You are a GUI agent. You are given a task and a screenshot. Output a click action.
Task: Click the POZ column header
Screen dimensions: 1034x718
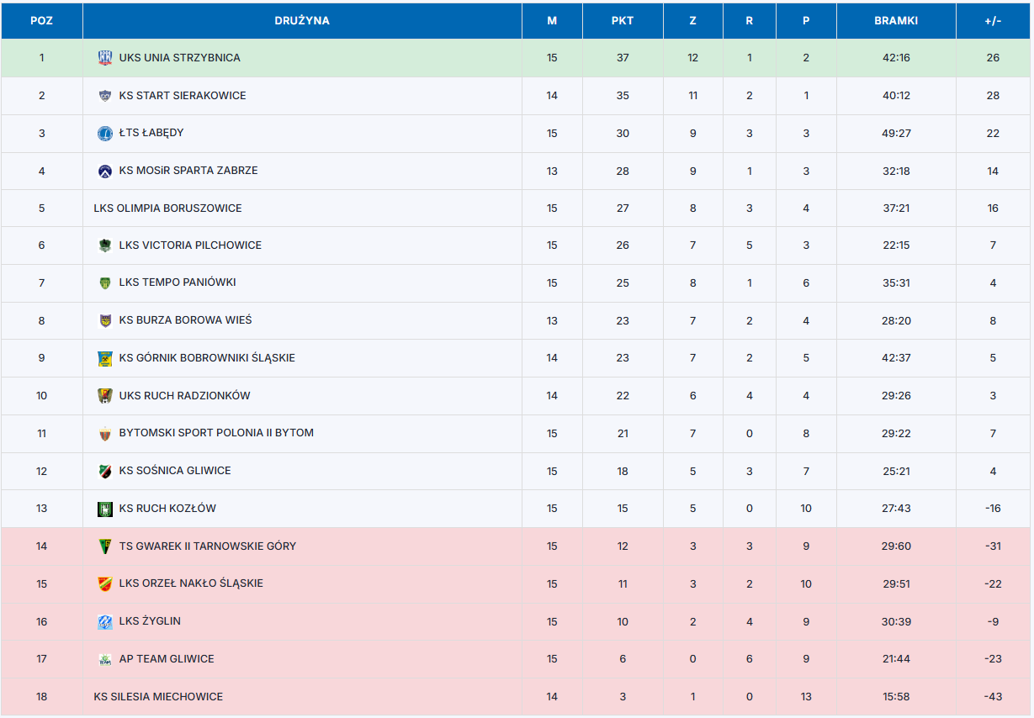click(x=41, y=21)
